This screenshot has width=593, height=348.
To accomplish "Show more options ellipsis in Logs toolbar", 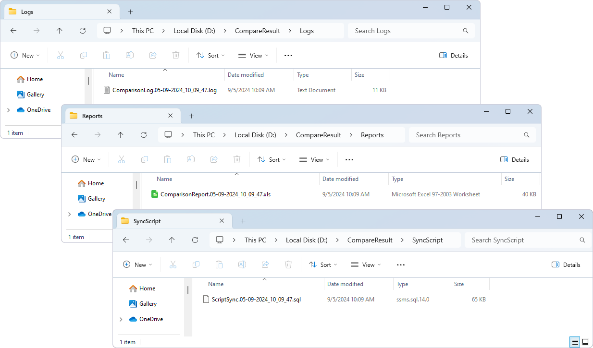I will pyautogui.click(x=288, y=55).
